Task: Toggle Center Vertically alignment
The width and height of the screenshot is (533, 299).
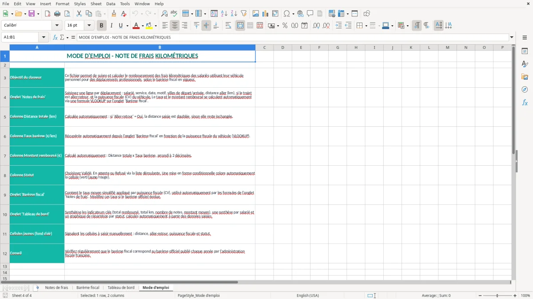Action: [x=206, y=26]
